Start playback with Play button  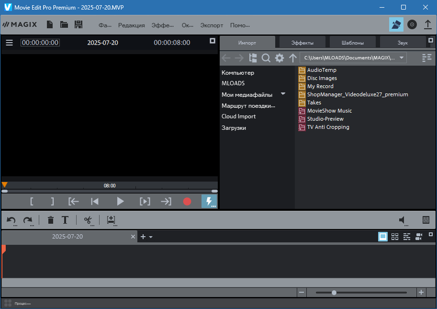pos(120,201)
